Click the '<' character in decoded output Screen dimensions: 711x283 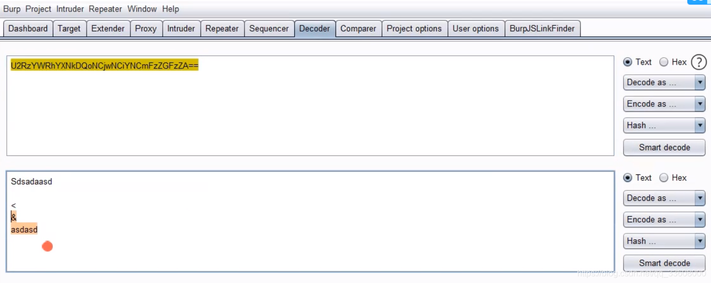tap(13, 206)
